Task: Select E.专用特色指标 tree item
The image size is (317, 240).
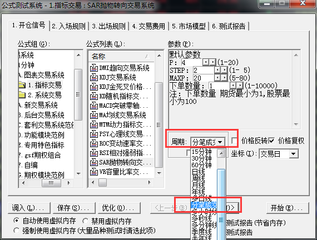Action: point(42,145)
